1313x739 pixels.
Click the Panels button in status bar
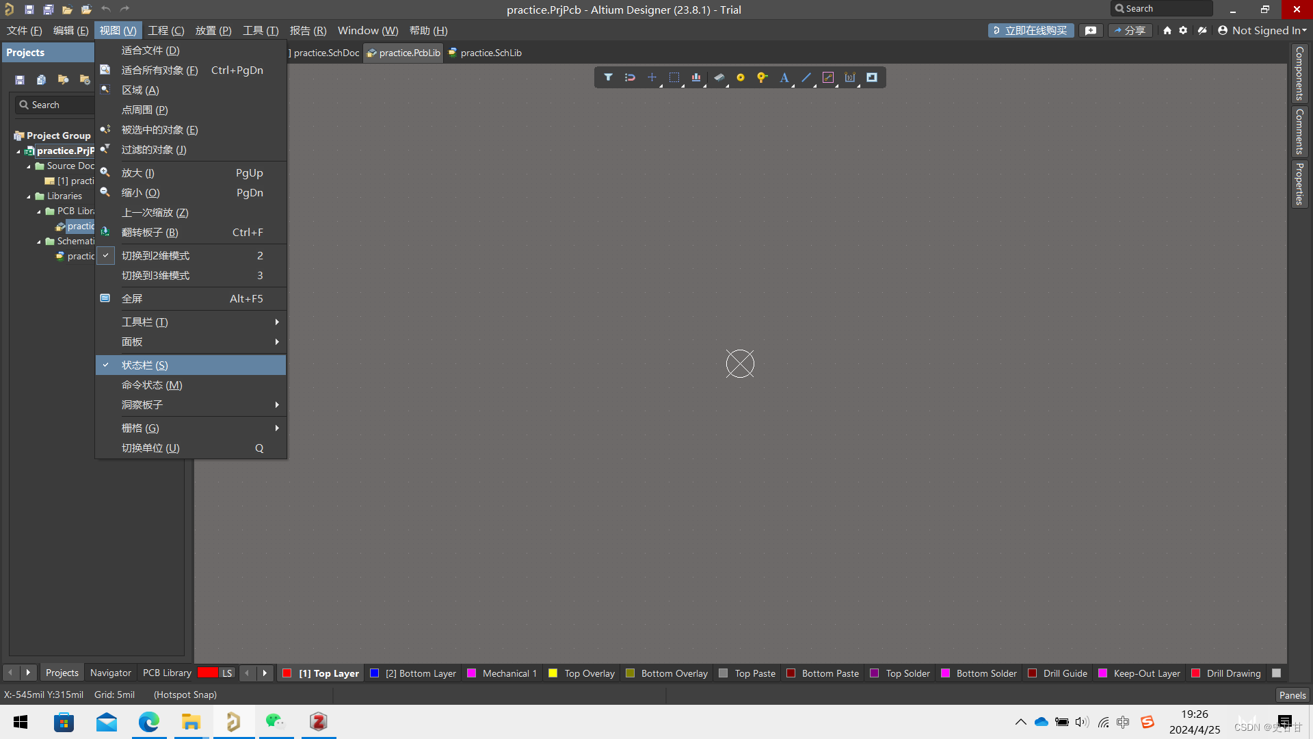pyautogui.click(x=1292, y=695)
